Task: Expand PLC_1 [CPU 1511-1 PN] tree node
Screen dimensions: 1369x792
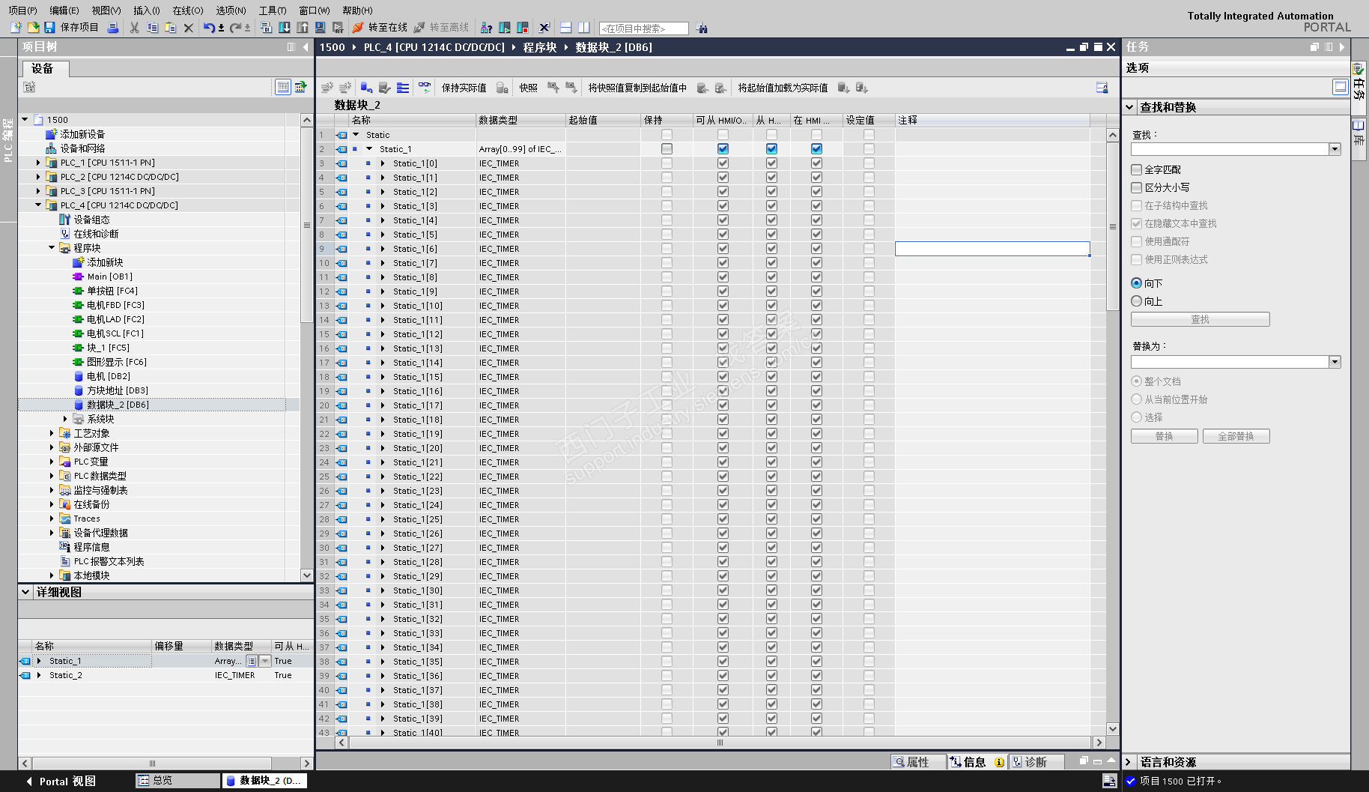Action: (x=38, y=163)
